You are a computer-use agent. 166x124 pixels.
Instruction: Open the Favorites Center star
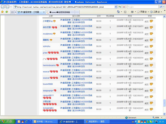2,12
